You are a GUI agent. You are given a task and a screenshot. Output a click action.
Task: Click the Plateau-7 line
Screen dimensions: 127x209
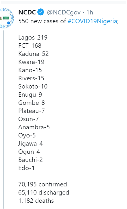(x=31, y=111)
